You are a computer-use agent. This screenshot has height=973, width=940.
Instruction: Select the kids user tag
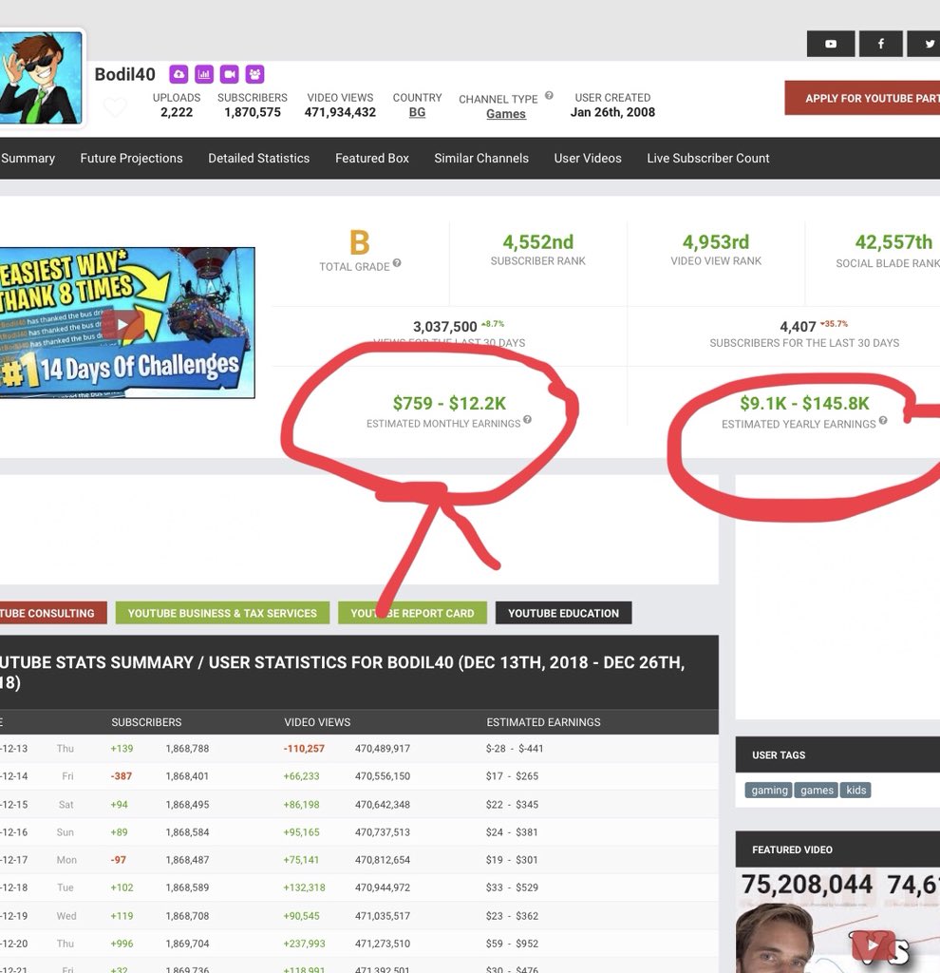855,790
